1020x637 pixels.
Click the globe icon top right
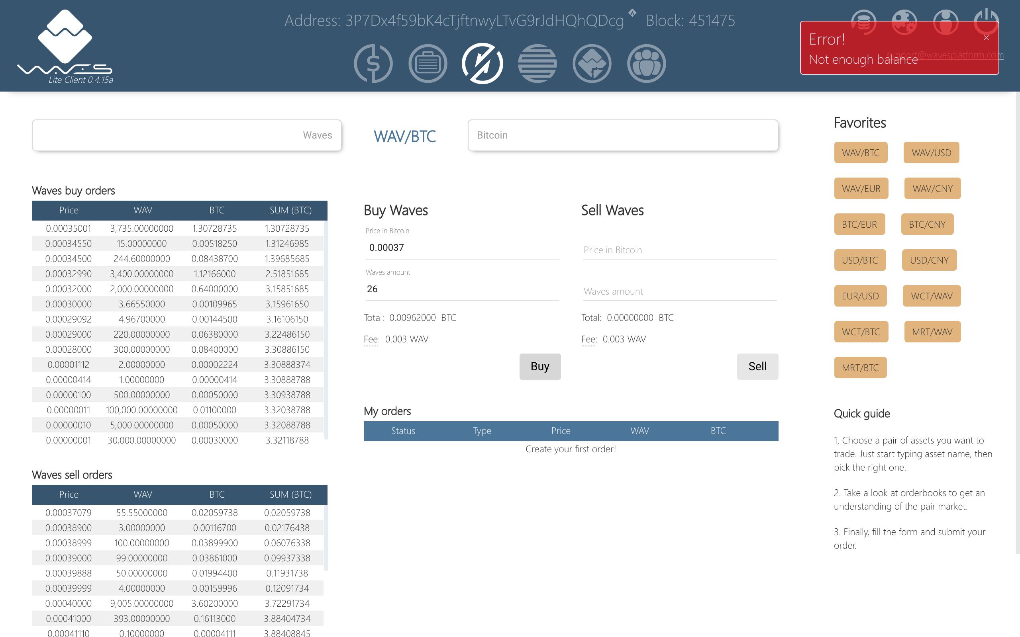(x=904, y=22)
